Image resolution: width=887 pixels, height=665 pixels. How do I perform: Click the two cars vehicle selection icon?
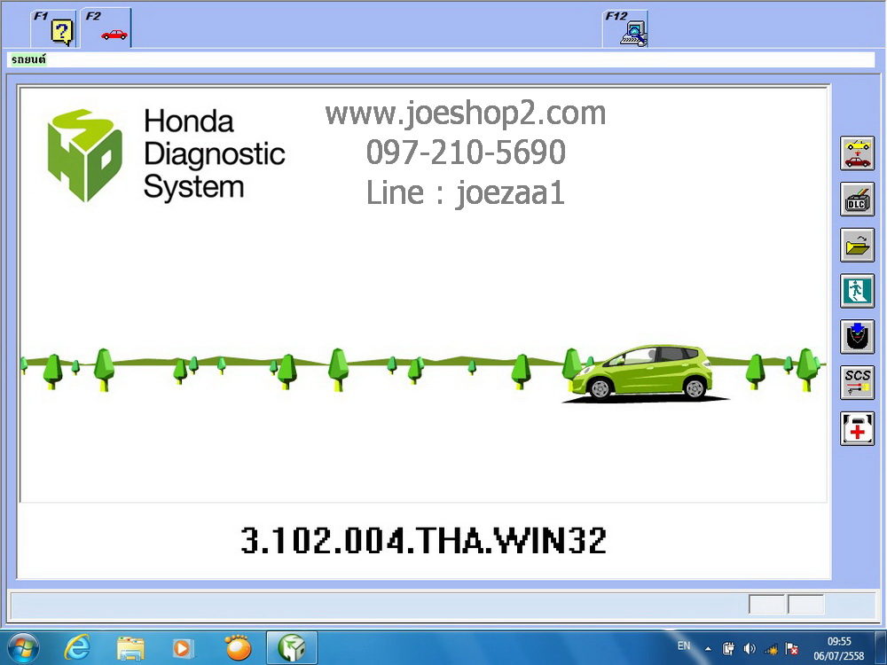pyautogui.click(x=857, y=153)
